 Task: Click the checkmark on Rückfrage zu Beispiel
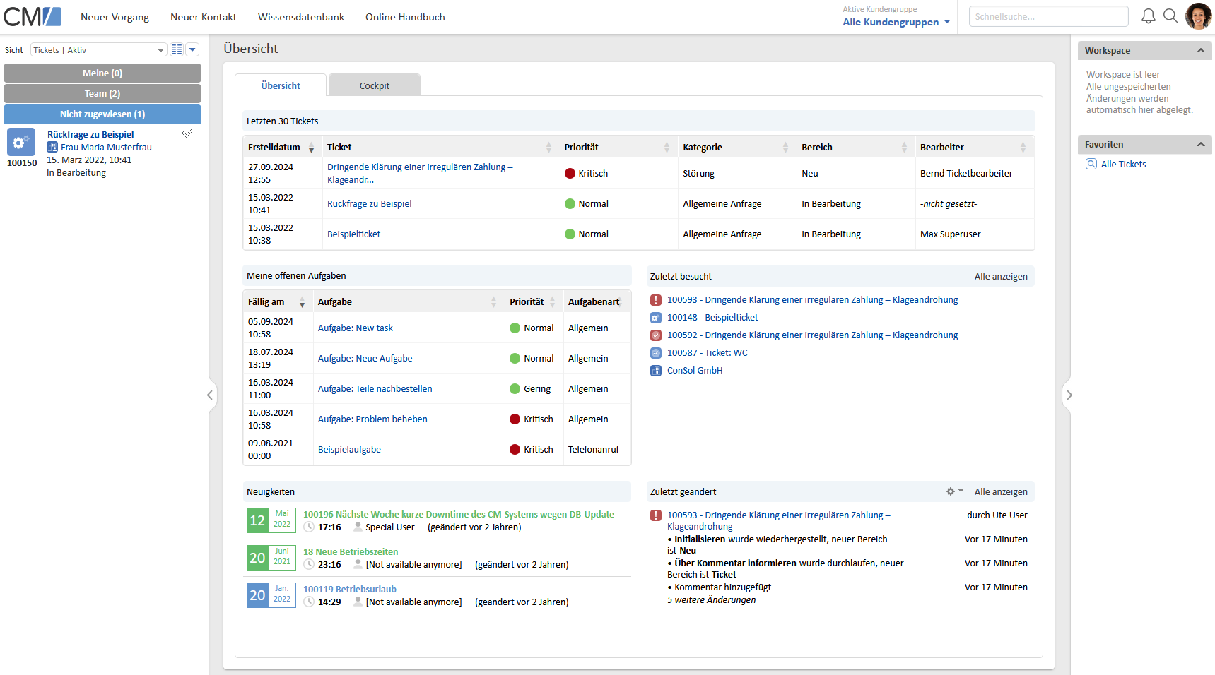pyautogui.click(x=187, y=133)
